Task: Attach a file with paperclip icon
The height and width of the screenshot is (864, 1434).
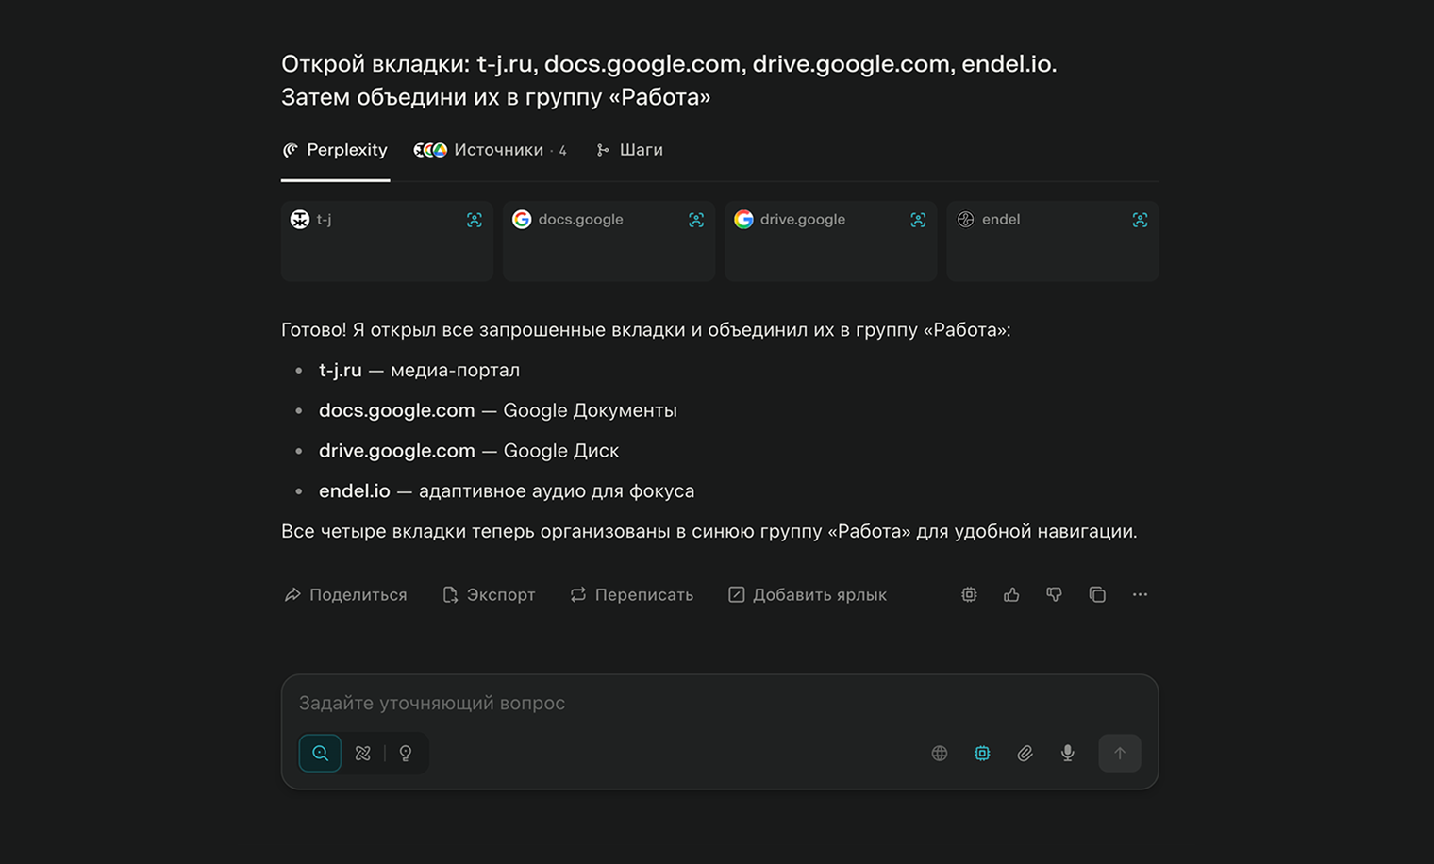Action: pyautogui.click(x=1025, y=753)
